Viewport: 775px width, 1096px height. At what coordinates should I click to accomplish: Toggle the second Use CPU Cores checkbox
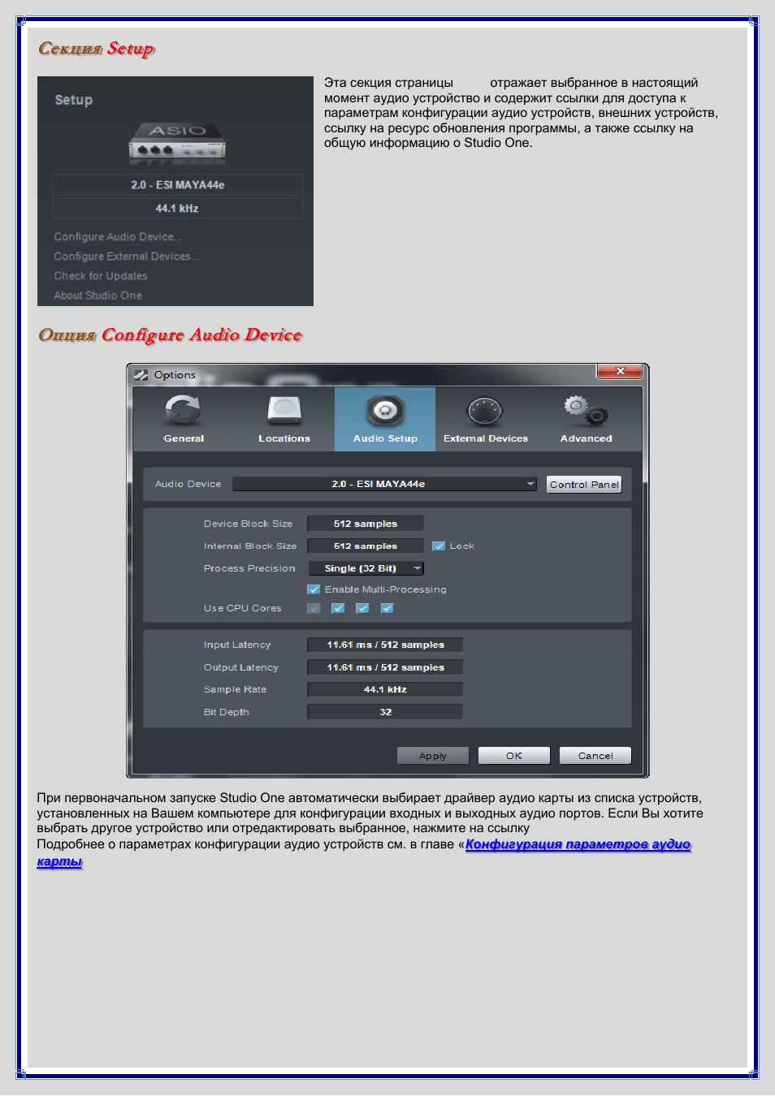(x=338, y=608)
